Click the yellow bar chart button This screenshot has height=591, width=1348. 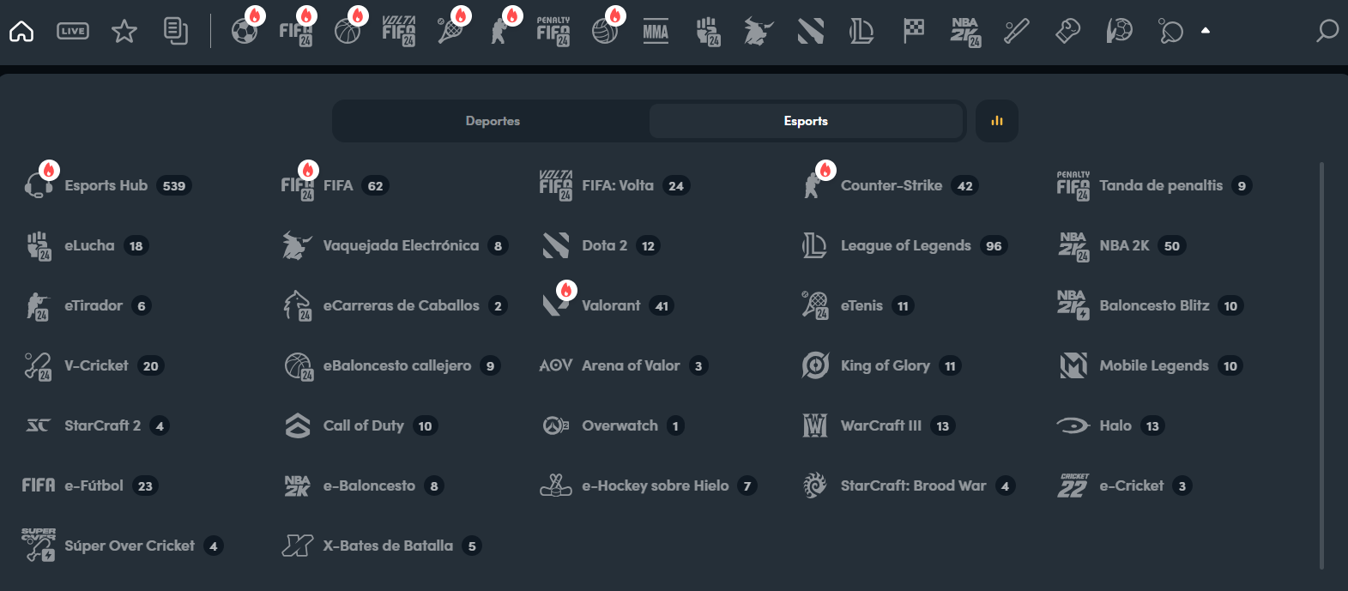(x=997, y=121)
